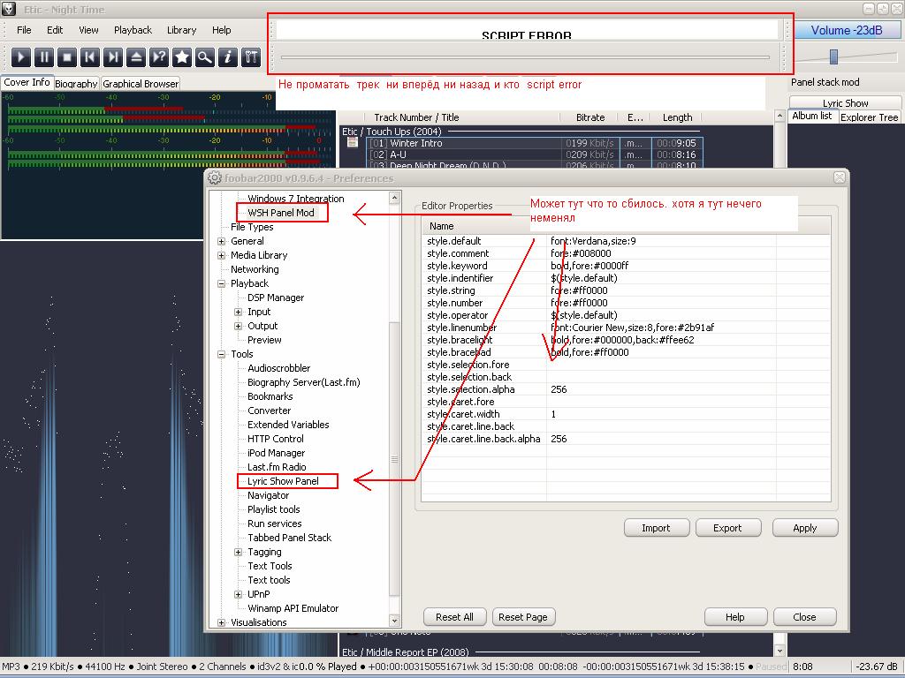This screenshot has height=678, width=905.
Task: Start playback with the Play button
Action: [21, 57]
